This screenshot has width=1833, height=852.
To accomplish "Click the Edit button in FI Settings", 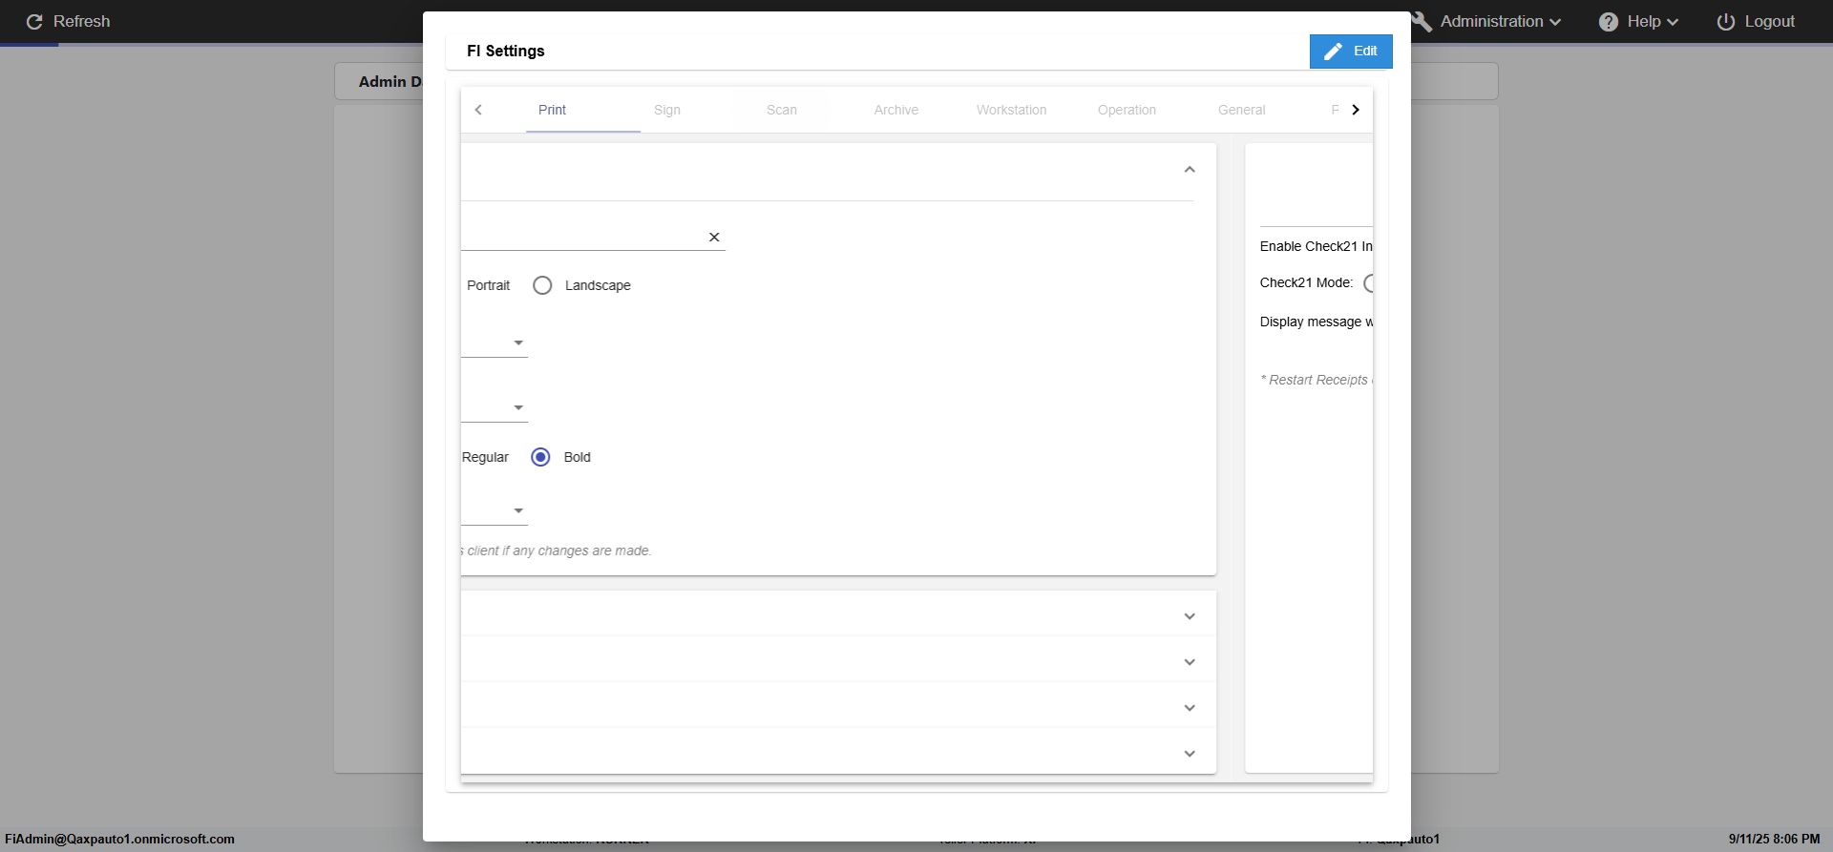I will coord(1350,52).
